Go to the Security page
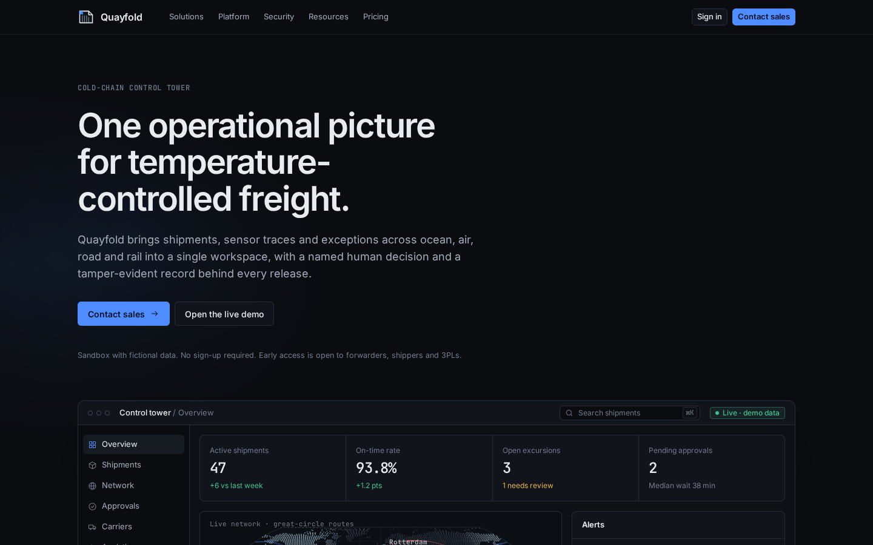873x545 pixels. pos(279,17)
